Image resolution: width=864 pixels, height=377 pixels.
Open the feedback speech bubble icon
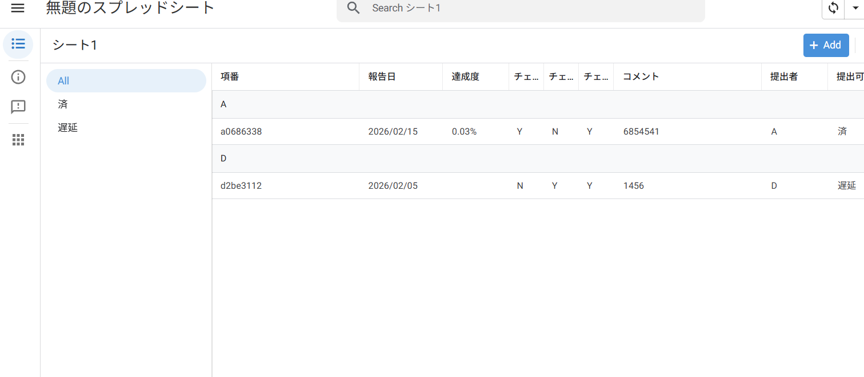(18, 107)
